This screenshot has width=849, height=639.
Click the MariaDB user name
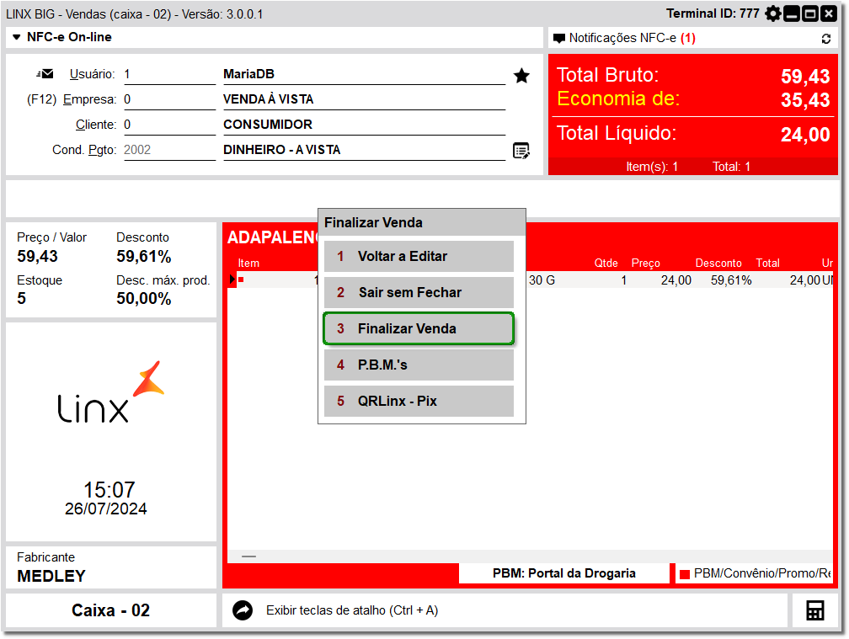pos(248,74)
